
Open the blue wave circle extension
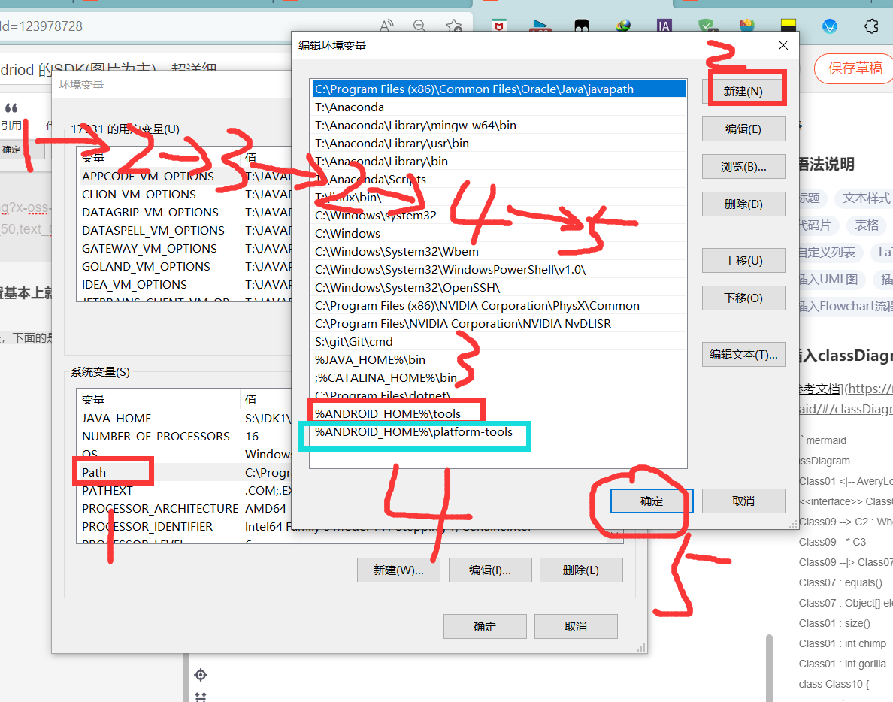[x=830, y=26]
